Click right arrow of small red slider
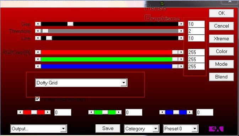 click(x=48, y=112)
